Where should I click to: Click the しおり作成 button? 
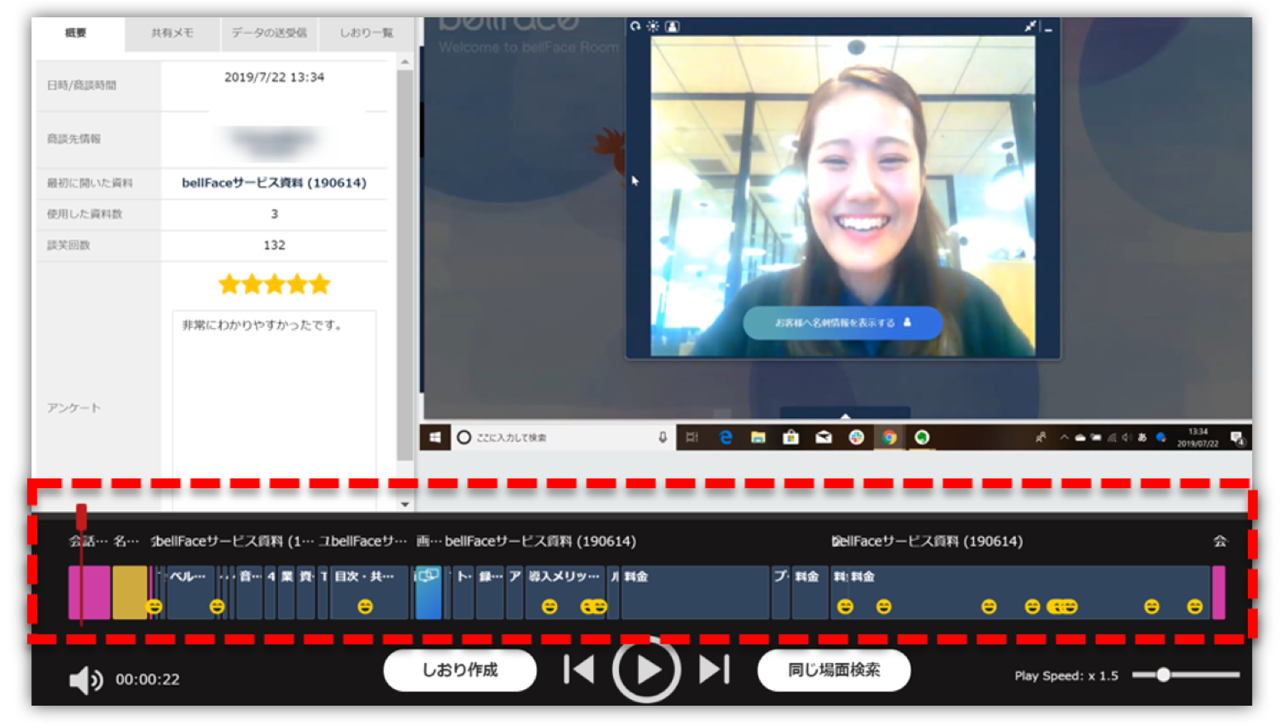tap(460, 670)
